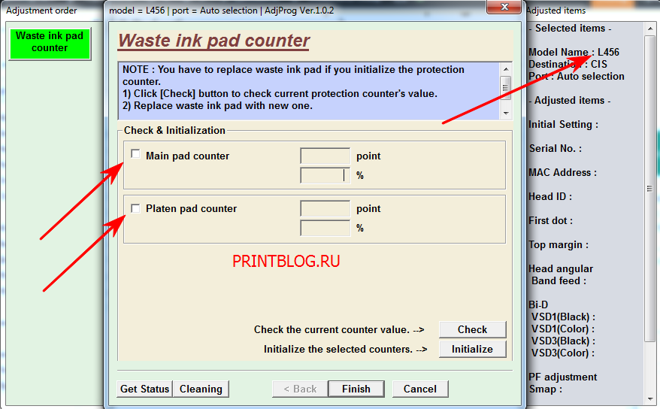Click the disabled Back button
Image resolution: width=660 pixels, height=409 pixels.
tap(300, 389)
